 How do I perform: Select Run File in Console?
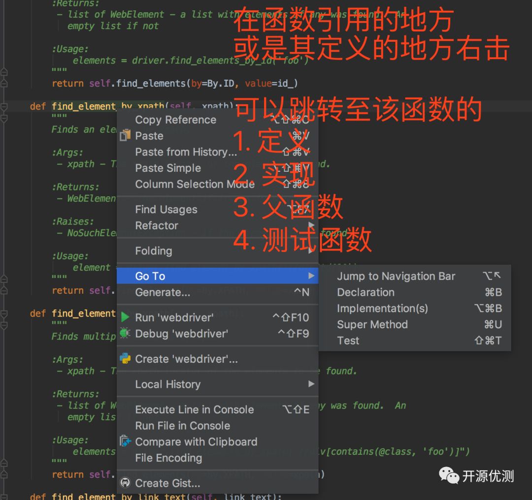(218, 425)
